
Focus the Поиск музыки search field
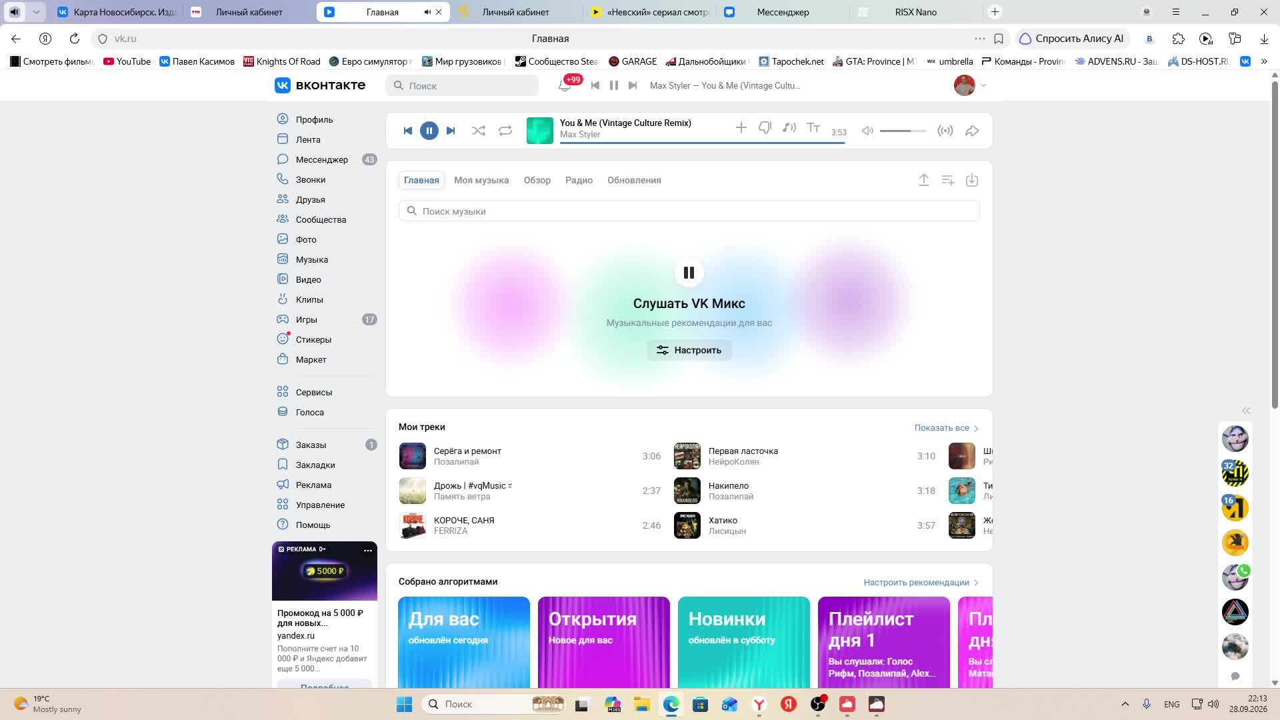point(689,211)
